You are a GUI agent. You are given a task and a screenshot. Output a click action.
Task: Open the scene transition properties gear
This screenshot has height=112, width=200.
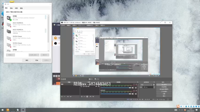(154, 85)
